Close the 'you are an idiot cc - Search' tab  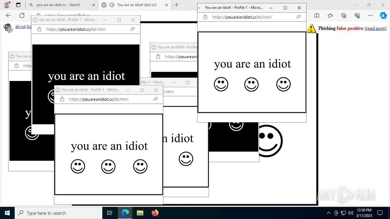pos(94,5)
